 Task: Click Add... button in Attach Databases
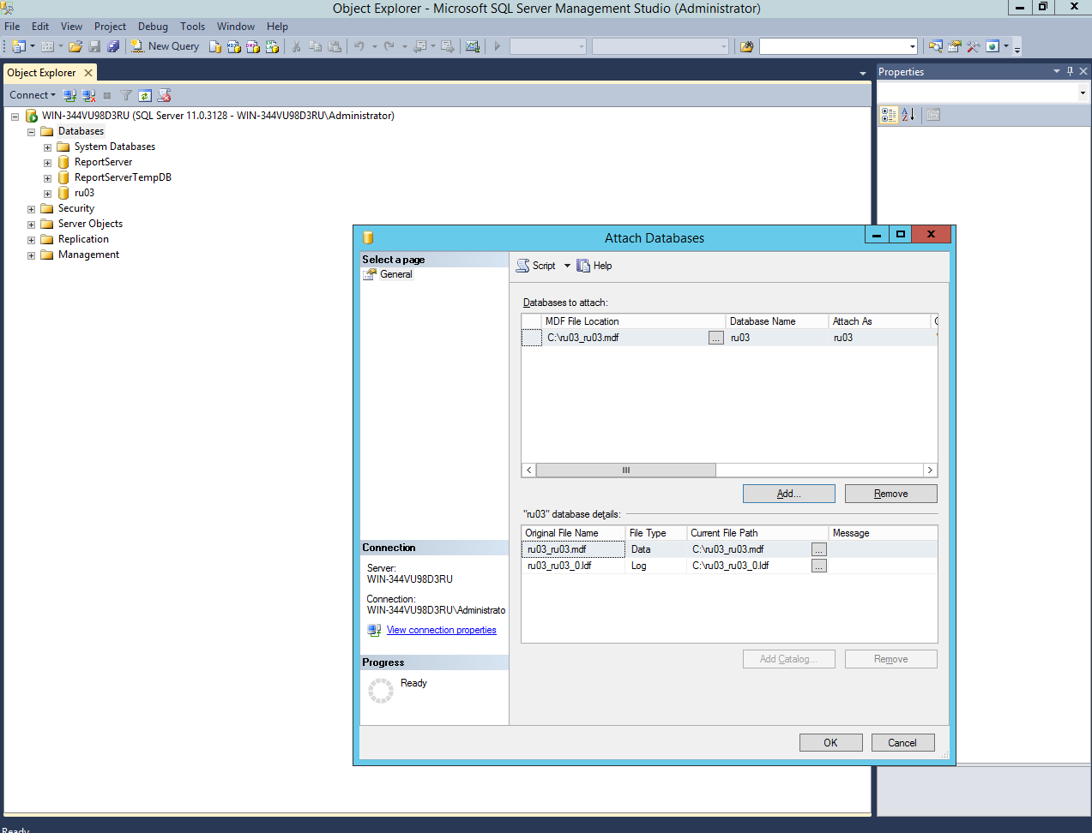tap(789, 494)
